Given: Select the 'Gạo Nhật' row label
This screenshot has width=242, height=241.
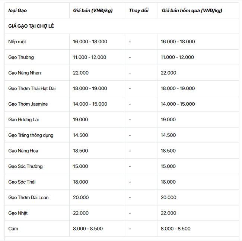Looking at the screenshot, I should pyautogui.click(x=18, y=213).
